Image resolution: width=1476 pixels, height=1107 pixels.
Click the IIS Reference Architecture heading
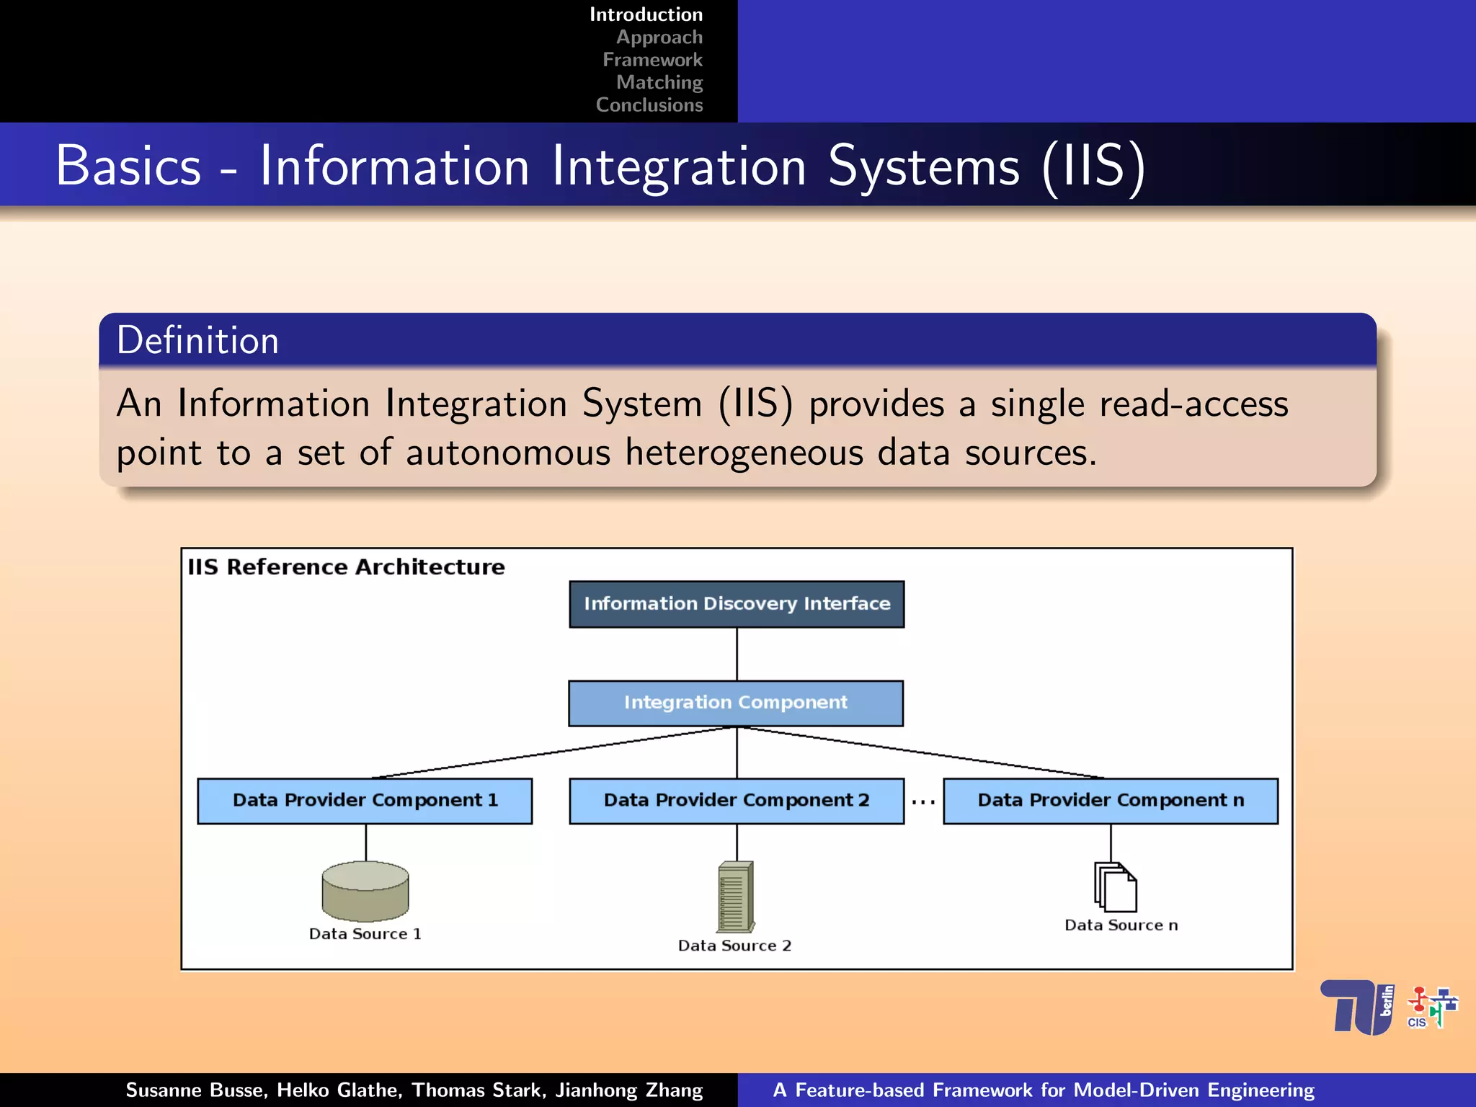point(346,567)
